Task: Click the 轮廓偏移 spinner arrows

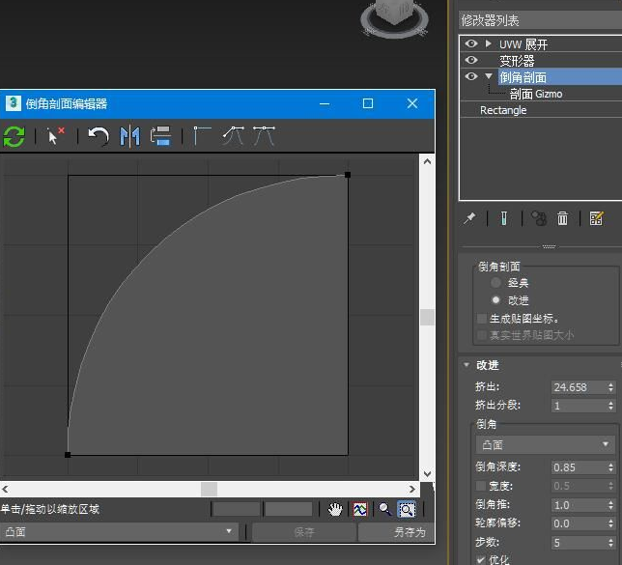Action: coord(610,523)
